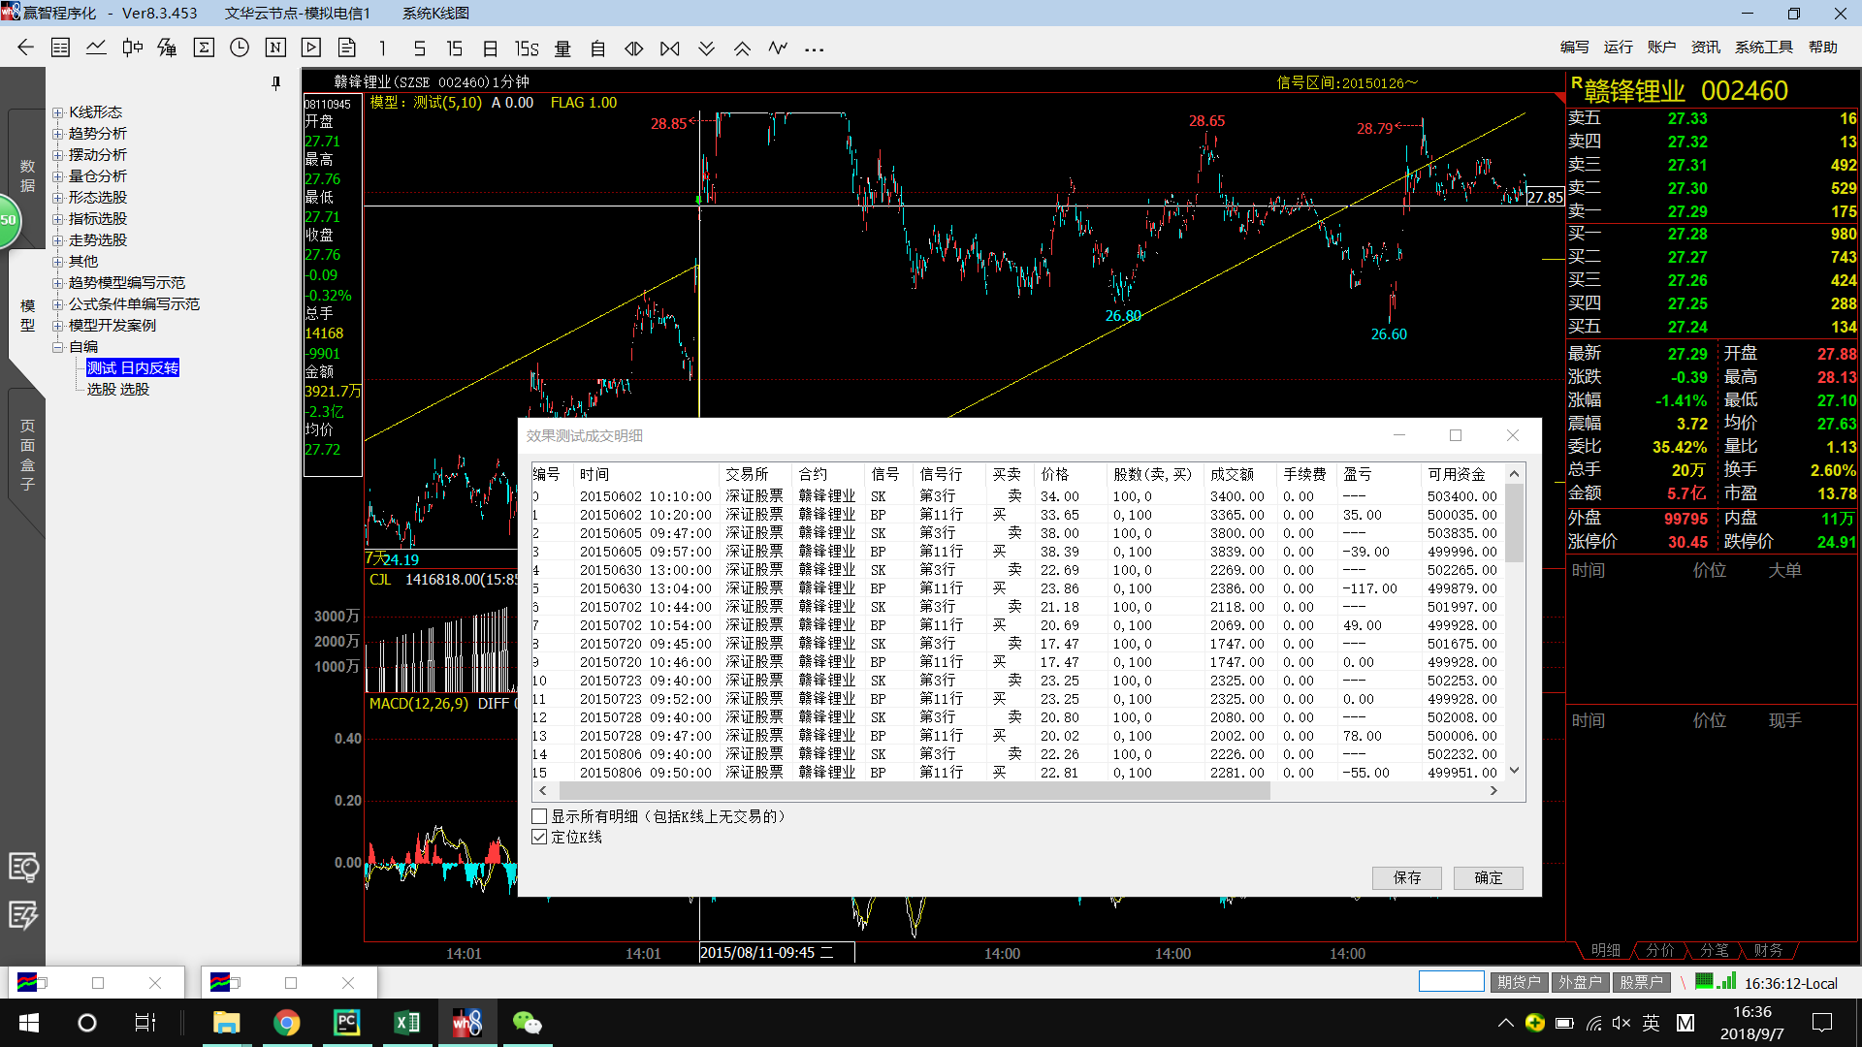The width and height of the screenshot is (1862, 1047).
Task: Click the back arrow in toolbar
Action: coord(25,48)
